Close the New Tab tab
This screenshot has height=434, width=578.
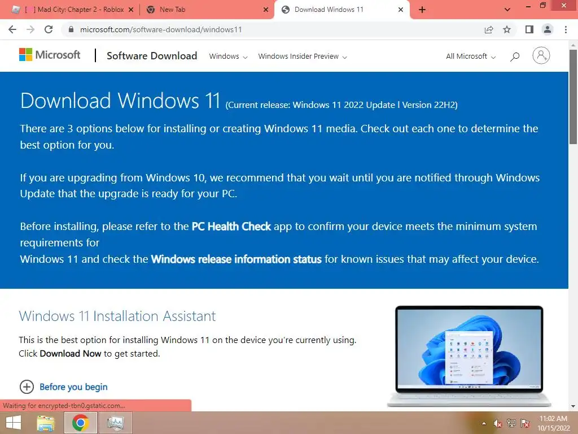pos(266,10)
